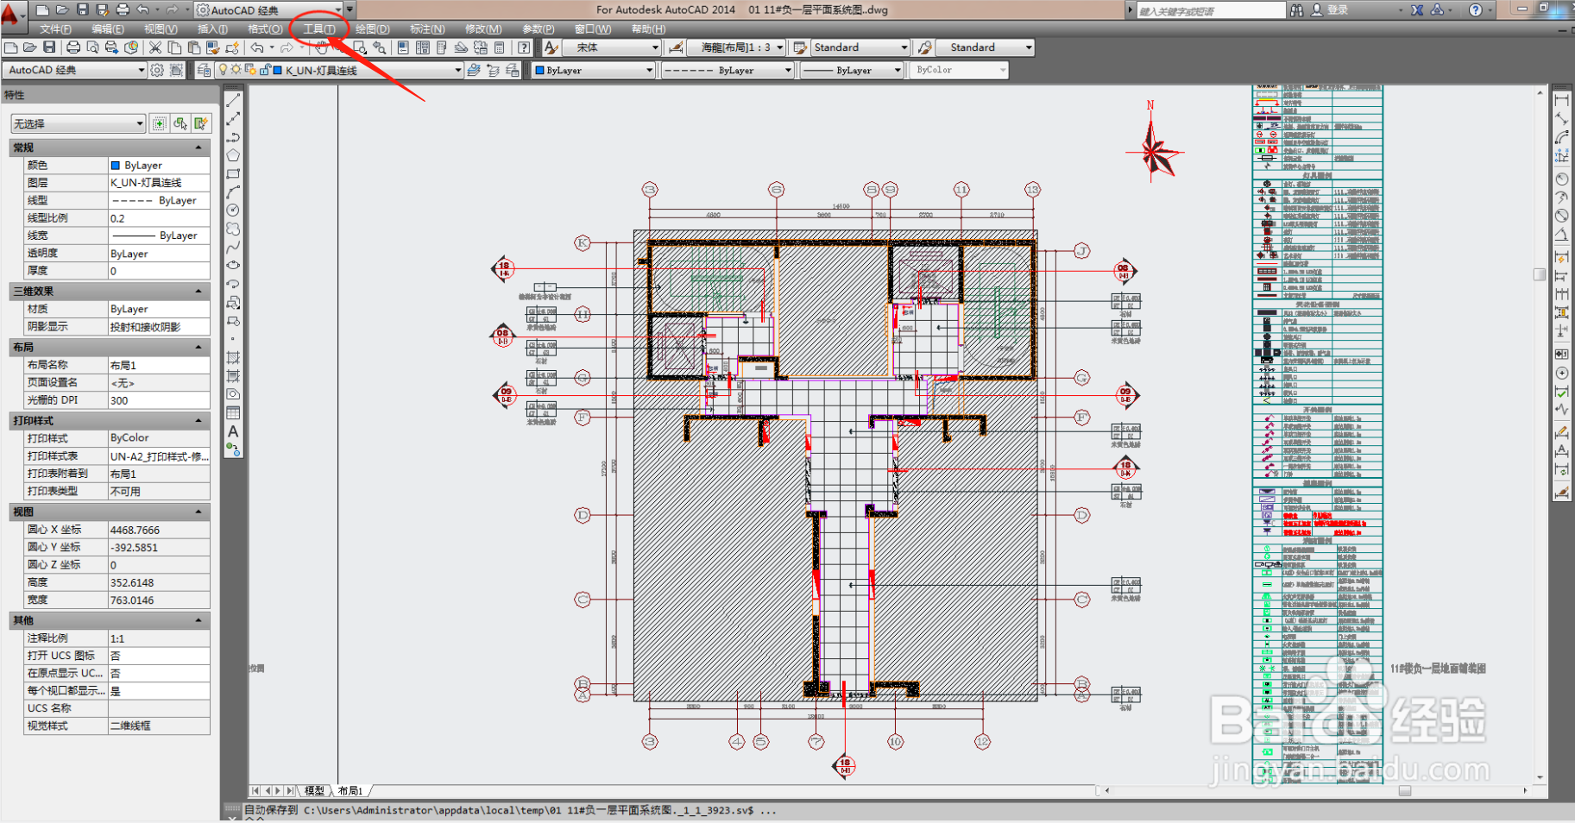This screenshot has width=1575, height=823.
Task: Select the Polygon draw tool
Action: (233, 155)
